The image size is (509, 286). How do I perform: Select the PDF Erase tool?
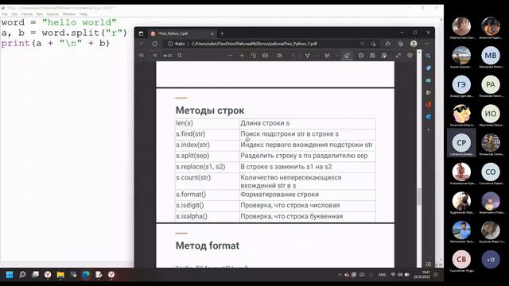click(x=347, y=56)
